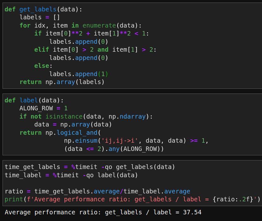The width and height of the screenshot is (262, 221).
Task: Click the 'return np.logical_and(' line
Action: click(60, 133)
